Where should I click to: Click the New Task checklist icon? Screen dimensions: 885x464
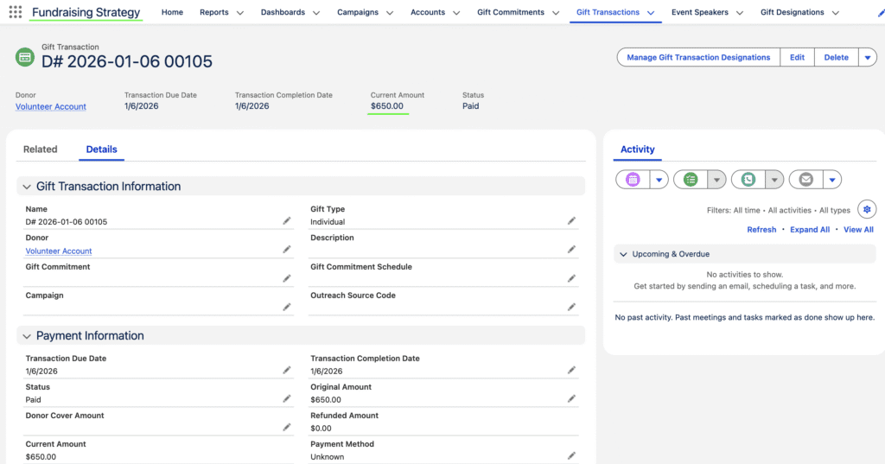(691, 180)
